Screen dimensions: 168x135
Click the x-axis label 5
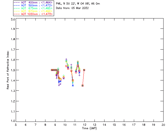coord(16,125)
